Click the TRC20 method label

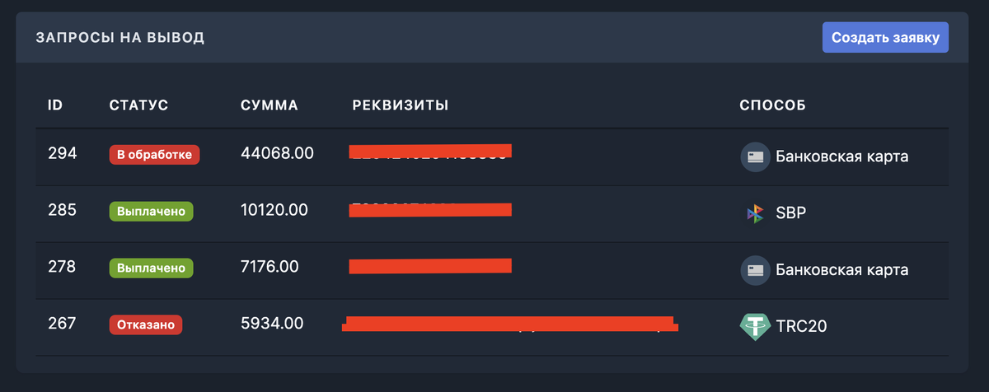[801, 327]
